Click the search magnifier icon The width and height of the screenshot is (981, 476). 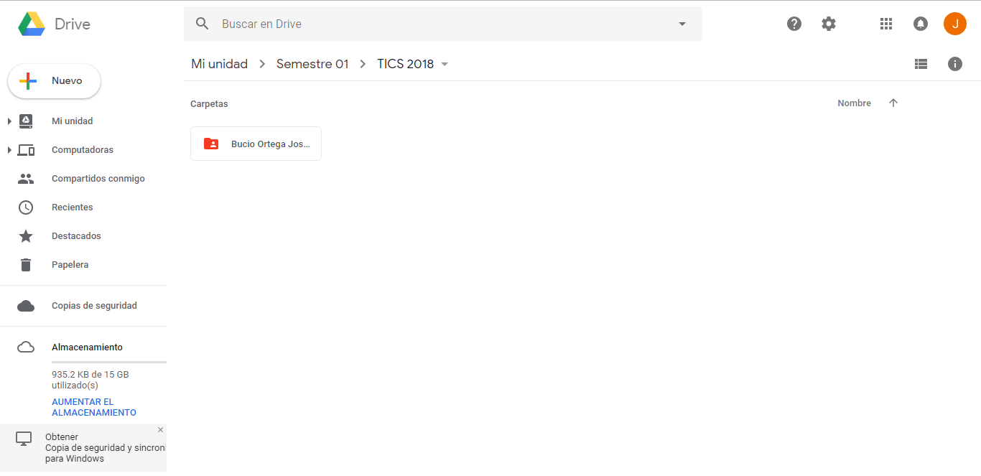203,24
